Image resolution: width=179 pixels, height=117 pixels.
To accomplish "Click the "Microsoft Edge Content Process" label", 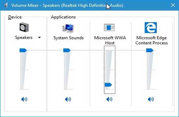I will pyautogui.click(x=151, y=40).
